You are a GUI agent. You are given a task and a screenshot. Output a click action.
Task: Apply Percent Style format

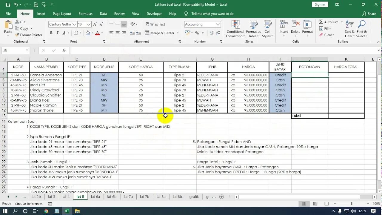[197, 33]
